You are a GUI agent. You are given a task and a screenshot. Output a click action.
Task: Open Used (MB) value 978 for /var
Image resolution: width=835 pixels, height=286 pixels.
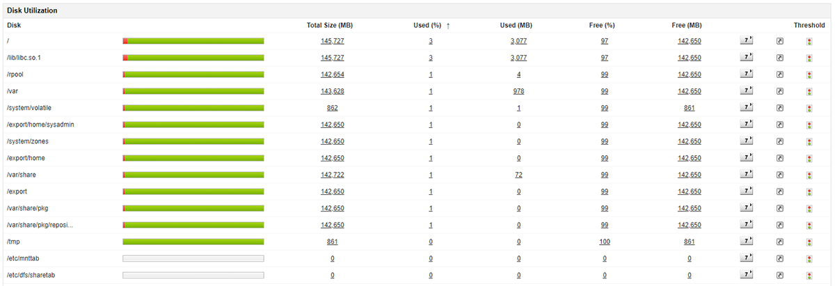tap(518, 91)
